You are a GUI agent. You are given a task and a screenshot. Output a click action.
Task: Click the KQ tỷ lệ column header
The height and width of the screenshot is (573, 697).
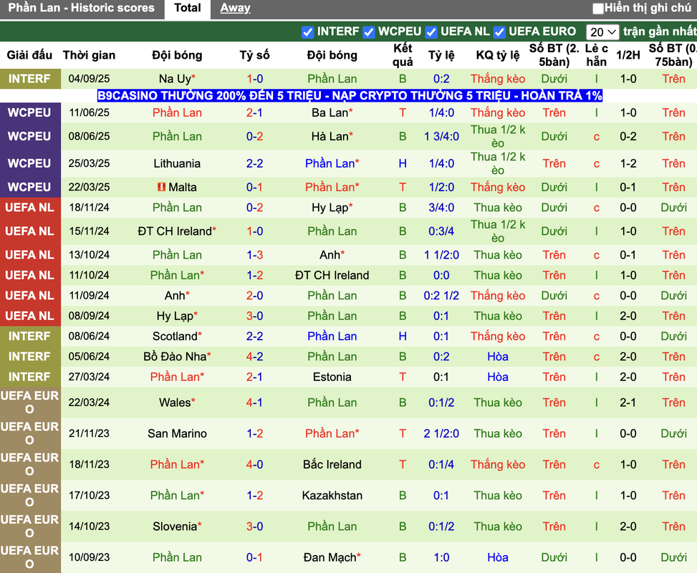coord(498,55)
